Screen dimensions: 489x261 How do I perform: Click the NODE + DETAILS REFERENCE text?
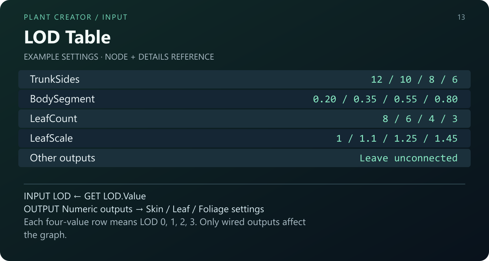[x=160, y=57]
